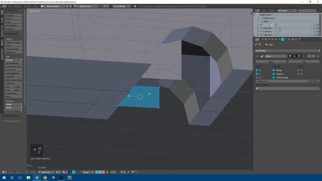Click the translate manipulator icon

73,172
